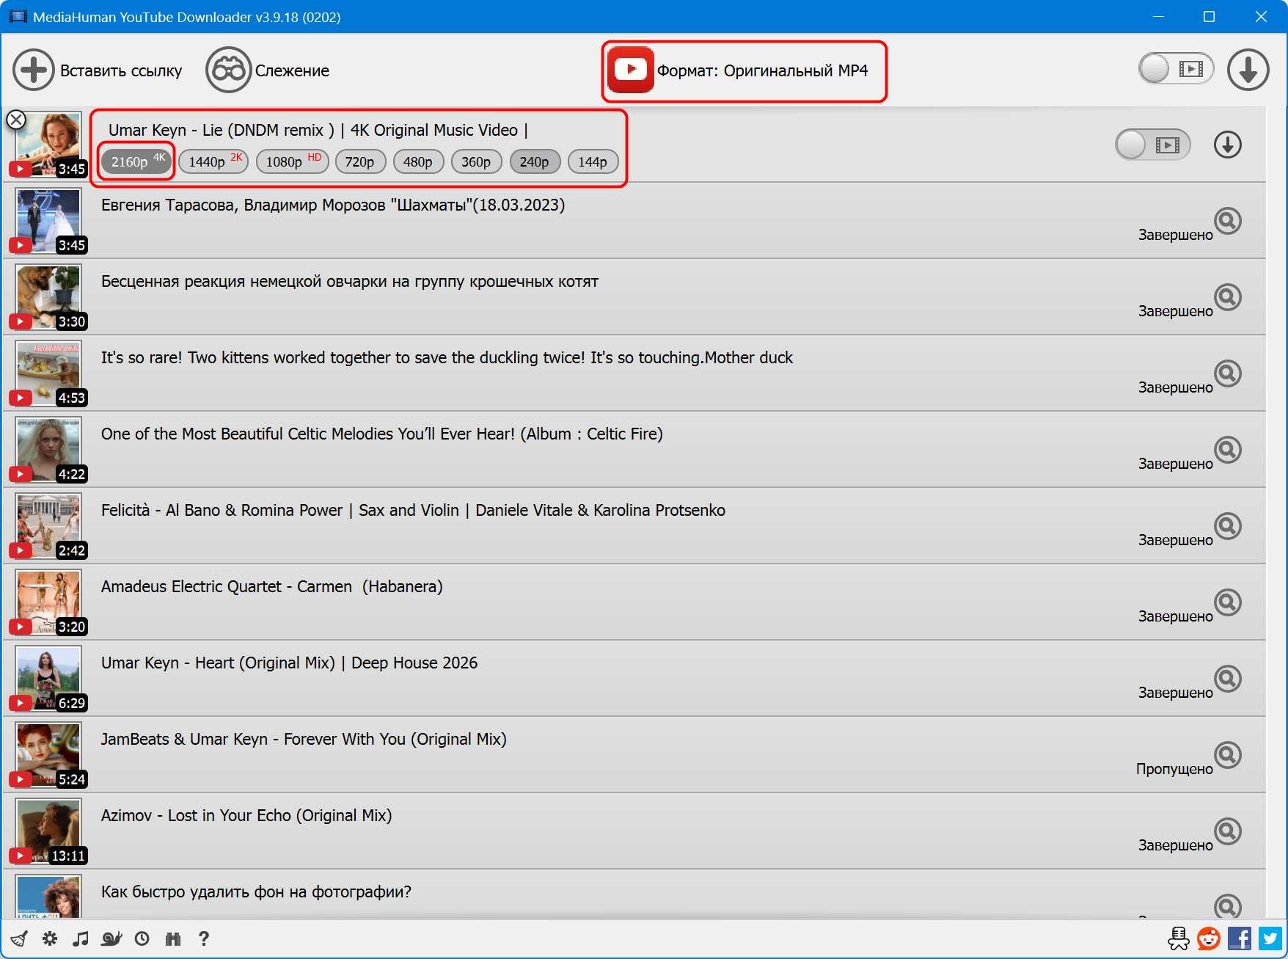
Task: Click the Facebook icon
Action: (x=1239, y=938)
